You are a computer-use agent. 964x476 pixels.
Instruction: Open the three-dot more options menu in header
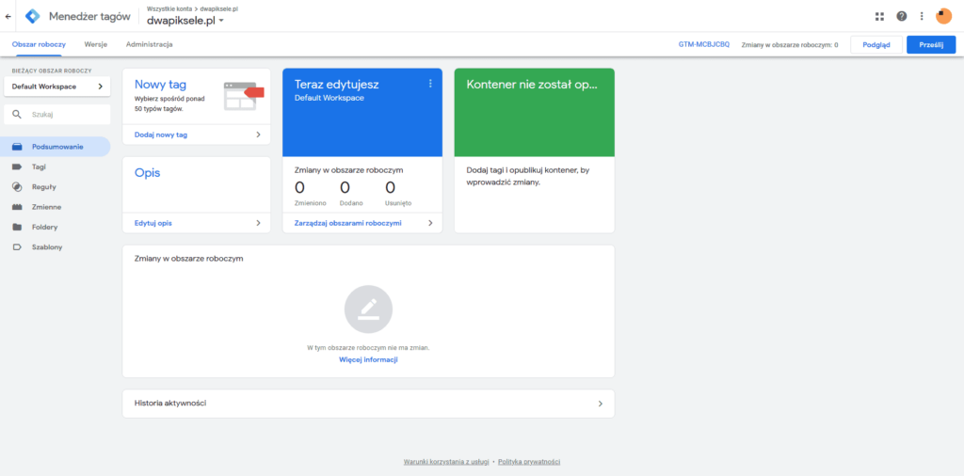[922, 16]
